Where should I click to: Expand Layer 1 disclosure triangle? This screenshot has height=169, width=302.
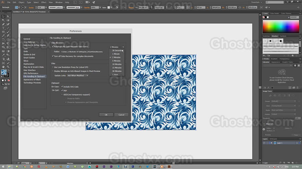271,143
